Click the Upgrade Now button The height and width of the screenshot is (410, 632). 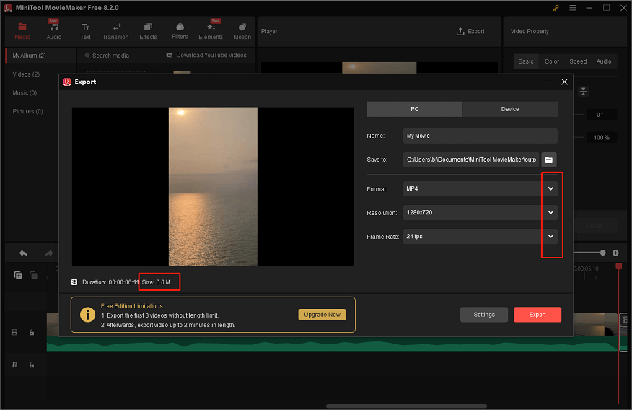pyautogui.click(x=322, y=315)
